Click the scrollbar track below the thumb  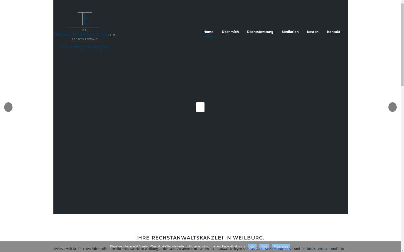click(x=402, y=168)
